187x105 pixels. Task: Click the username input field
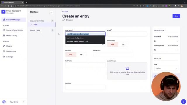point(85,34)
